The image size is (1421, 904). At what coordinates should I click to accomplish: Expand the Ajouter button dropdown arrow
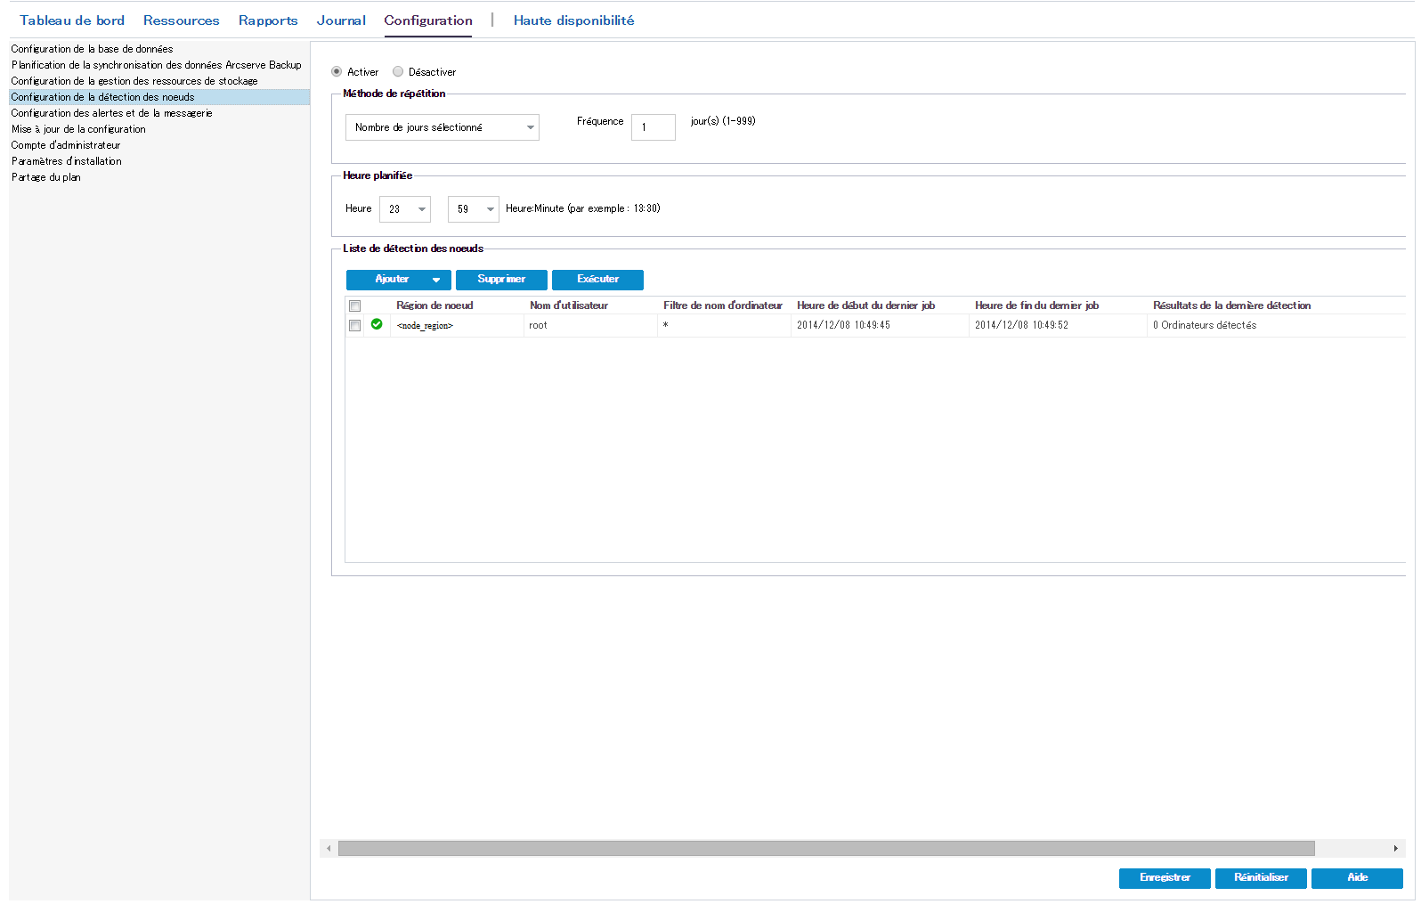(x=436, y=280)
